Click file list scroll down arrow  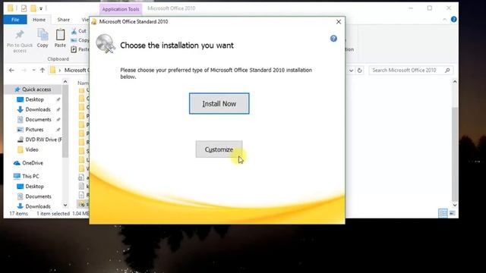[455, 205]
